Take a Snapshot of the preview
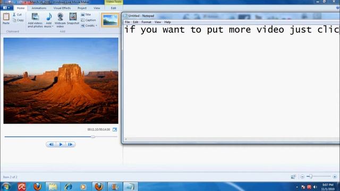This screenshot has height=191, width=340. [x=73, y=19]
